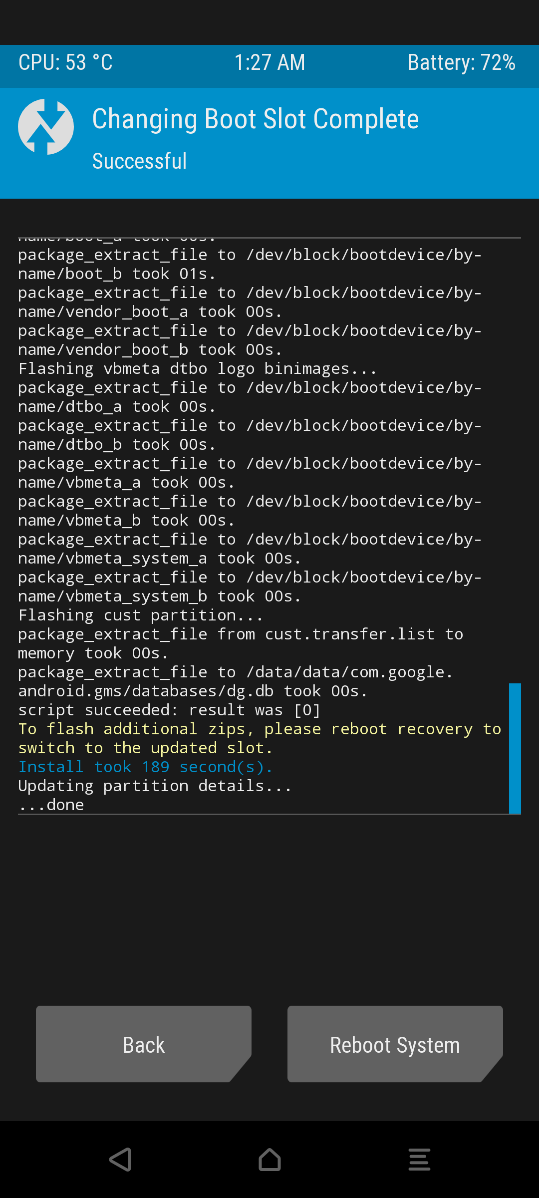This screenshot has width=539, height=1198.
Task: Click the blue console scrollbar indicator
Action: 515,748
